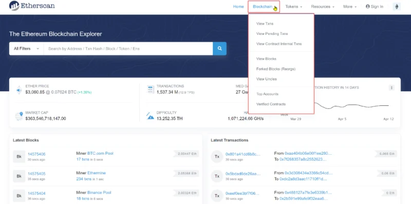The width and height of the screenshot is (411, 204).
Task: Expand the More menu
Action: tap(350, 7)
